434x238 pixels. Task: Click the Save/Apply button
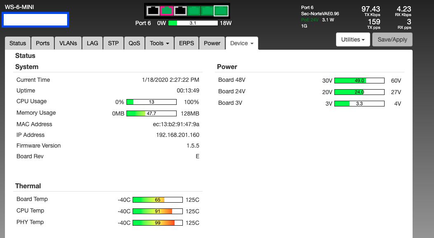click(392, 39)
